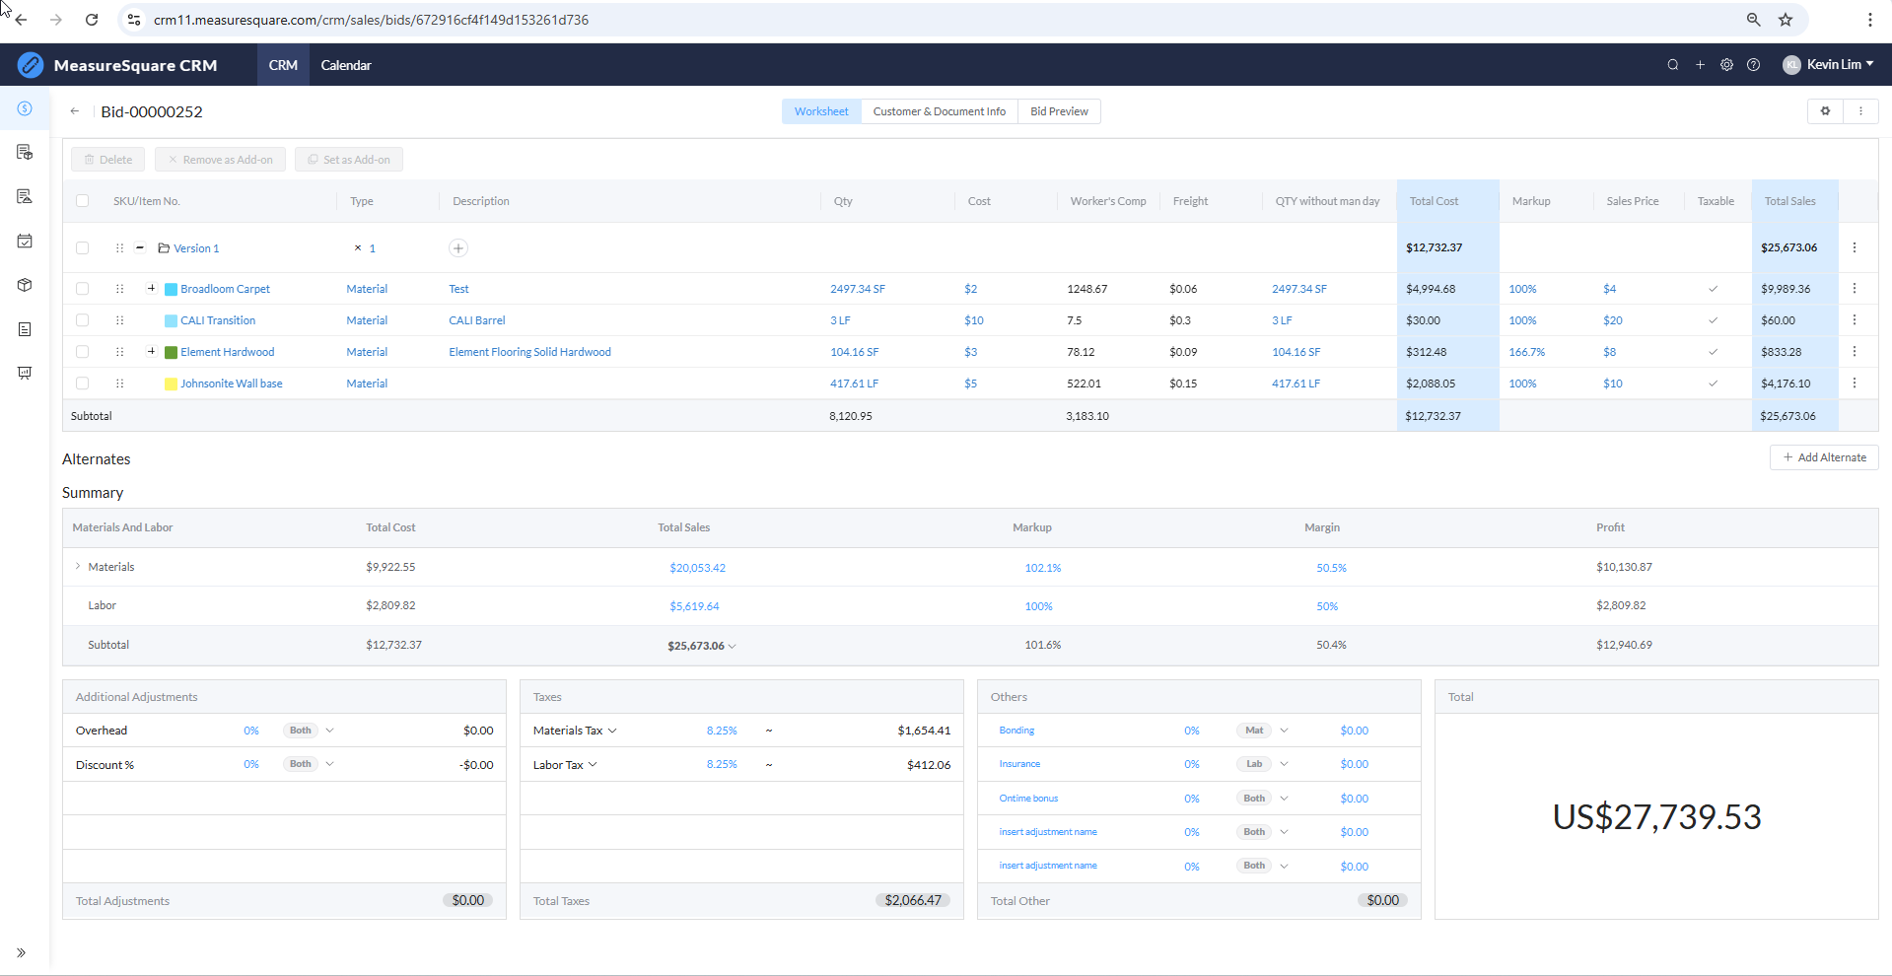Image resolution: width=1892 pixels, height=976 pixels.
Task: Click the circled plus icon in Version 1 row
Action: tap(458, 248)
